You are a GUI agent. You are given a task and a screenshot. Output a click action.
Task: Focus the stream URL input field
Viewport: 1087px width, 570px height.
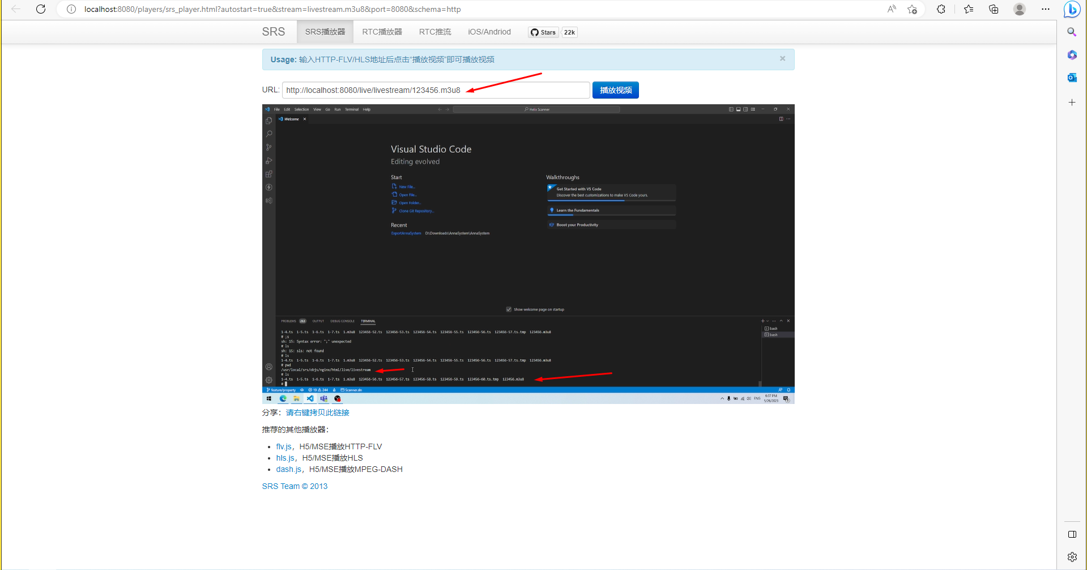click(436, 90)
